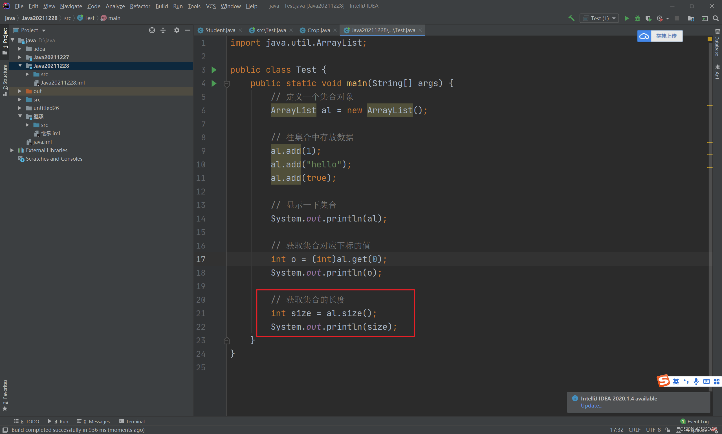The width and height of the screenshot is (722, 434).
Task: Close the Crop.java tab
Action: point(335,30)
